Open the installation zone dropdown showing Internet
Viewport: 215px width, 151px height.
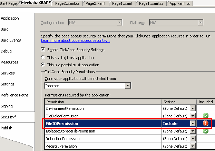click(128, 85)
